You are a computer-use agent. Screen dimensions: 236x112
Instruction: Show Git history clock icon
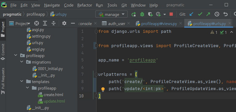(217, 14)
